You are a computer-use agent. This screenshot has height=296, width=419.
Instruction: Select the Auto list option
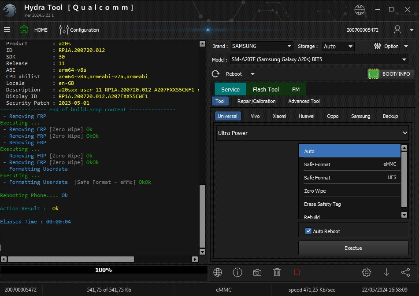tap(349, 151)
